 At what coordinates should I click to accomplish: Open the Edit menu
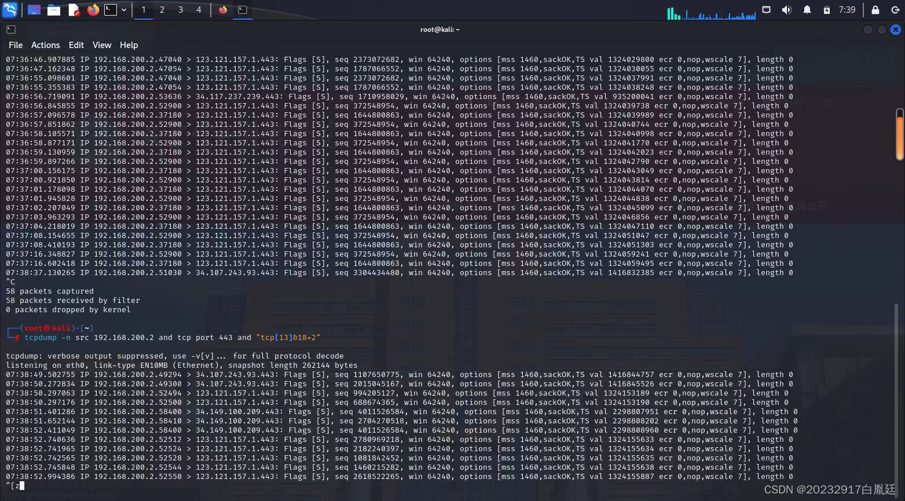pyautogui.click(x=76, y=45)
